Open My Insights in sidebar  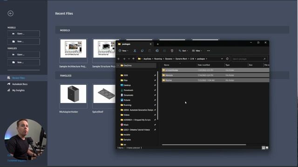[18, 90]
